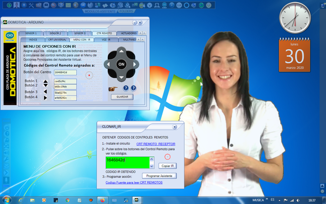
Task: Click the red circle indicator in CLONAR_IR window
Action: coord(168,157)
